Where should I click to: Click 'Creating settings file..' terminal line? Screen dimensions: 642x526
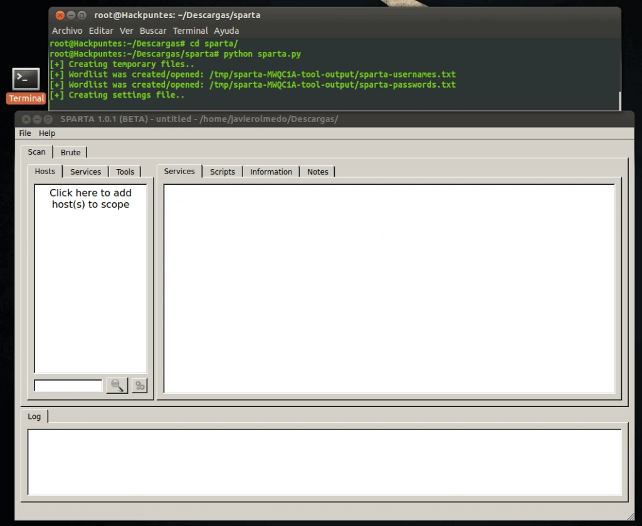pyautogui.click(x=117, y=95)
